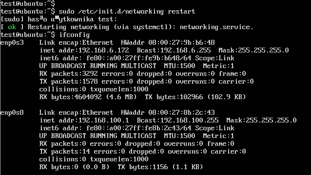Click TX bytes:1156 text
This screenshot has height=175, width=311.
(143, 167)
